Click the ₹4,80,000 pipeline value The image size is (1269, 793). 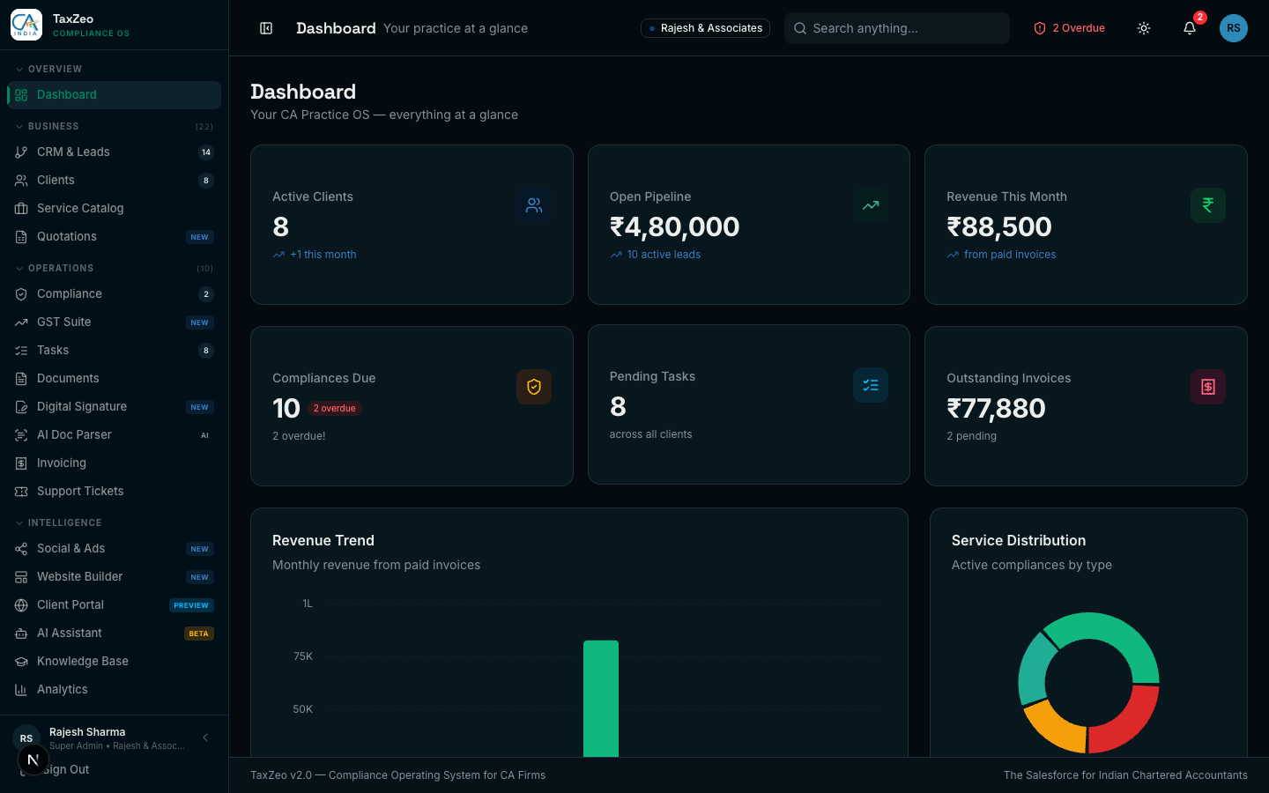(674, 227)
